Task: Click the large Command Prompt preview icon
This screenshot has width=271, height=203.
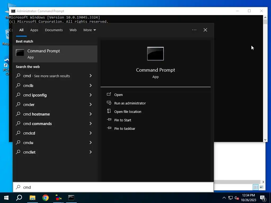Action: (155, 54)
